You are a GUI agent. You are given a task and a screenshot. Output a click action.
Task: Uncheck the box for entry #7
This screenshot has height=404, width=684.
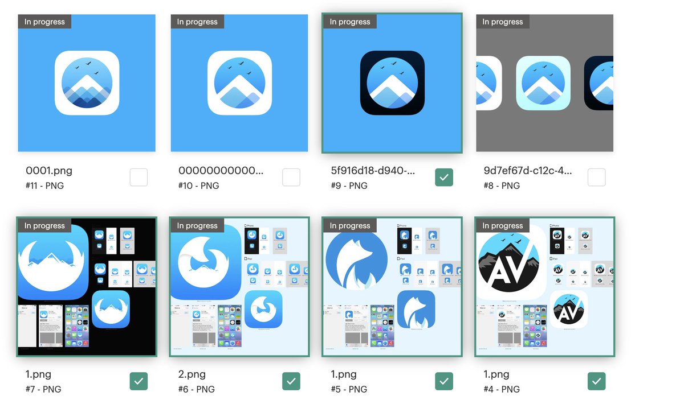pyautogui.click(x=139, y=381)
